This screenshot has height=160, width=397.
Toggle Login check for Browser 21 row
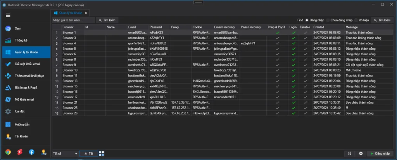point(293,103)
